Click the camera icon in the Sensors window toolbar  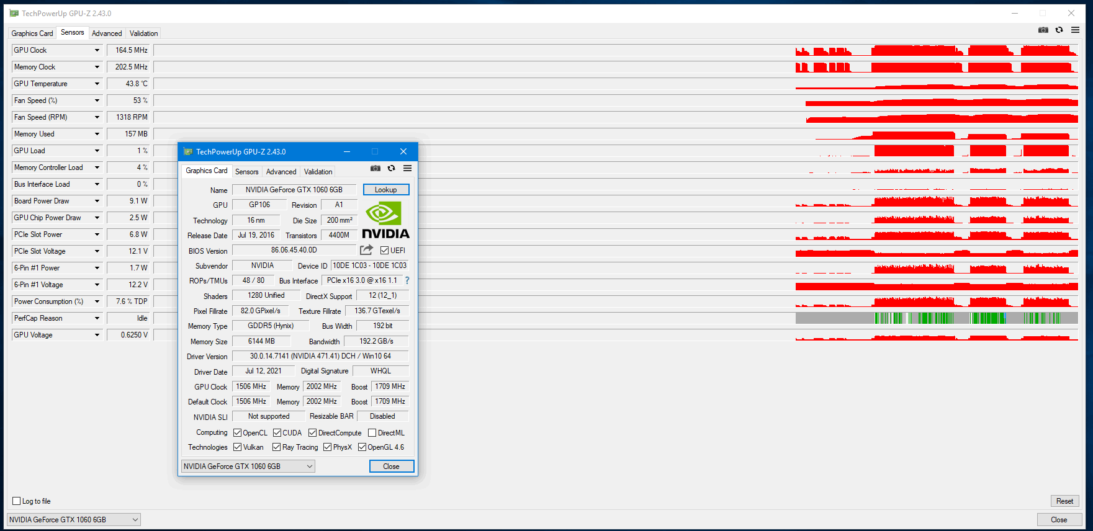coord(1043,30)
